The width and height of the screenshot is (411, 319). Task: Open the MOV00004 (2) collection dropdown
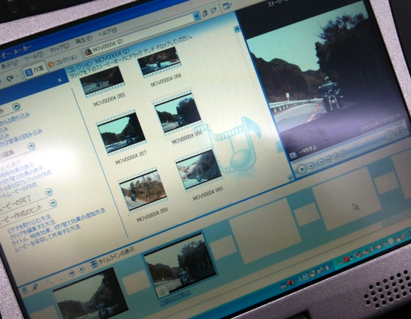coord(196,17)
